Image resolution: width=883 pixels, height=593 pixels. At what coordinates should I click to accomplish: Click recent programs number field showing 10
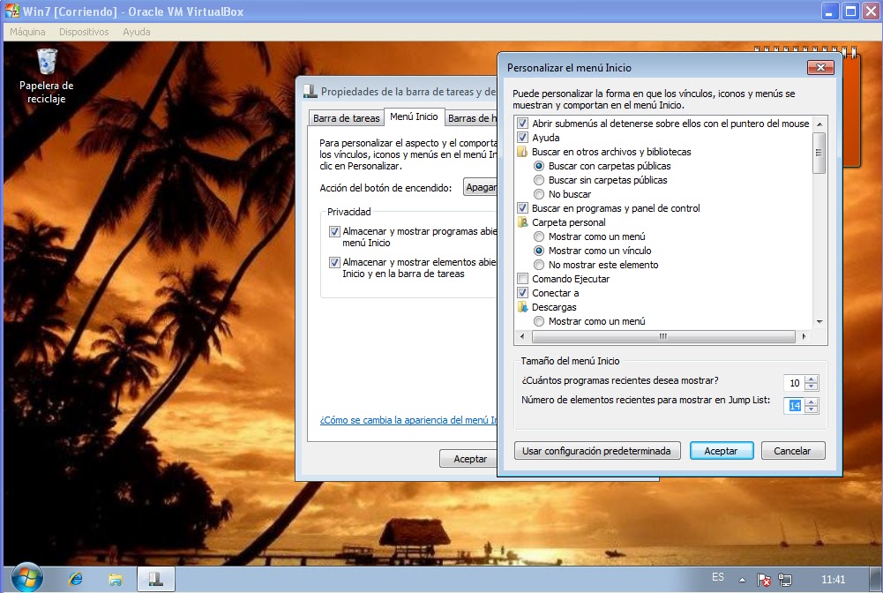tap(794, 383)
